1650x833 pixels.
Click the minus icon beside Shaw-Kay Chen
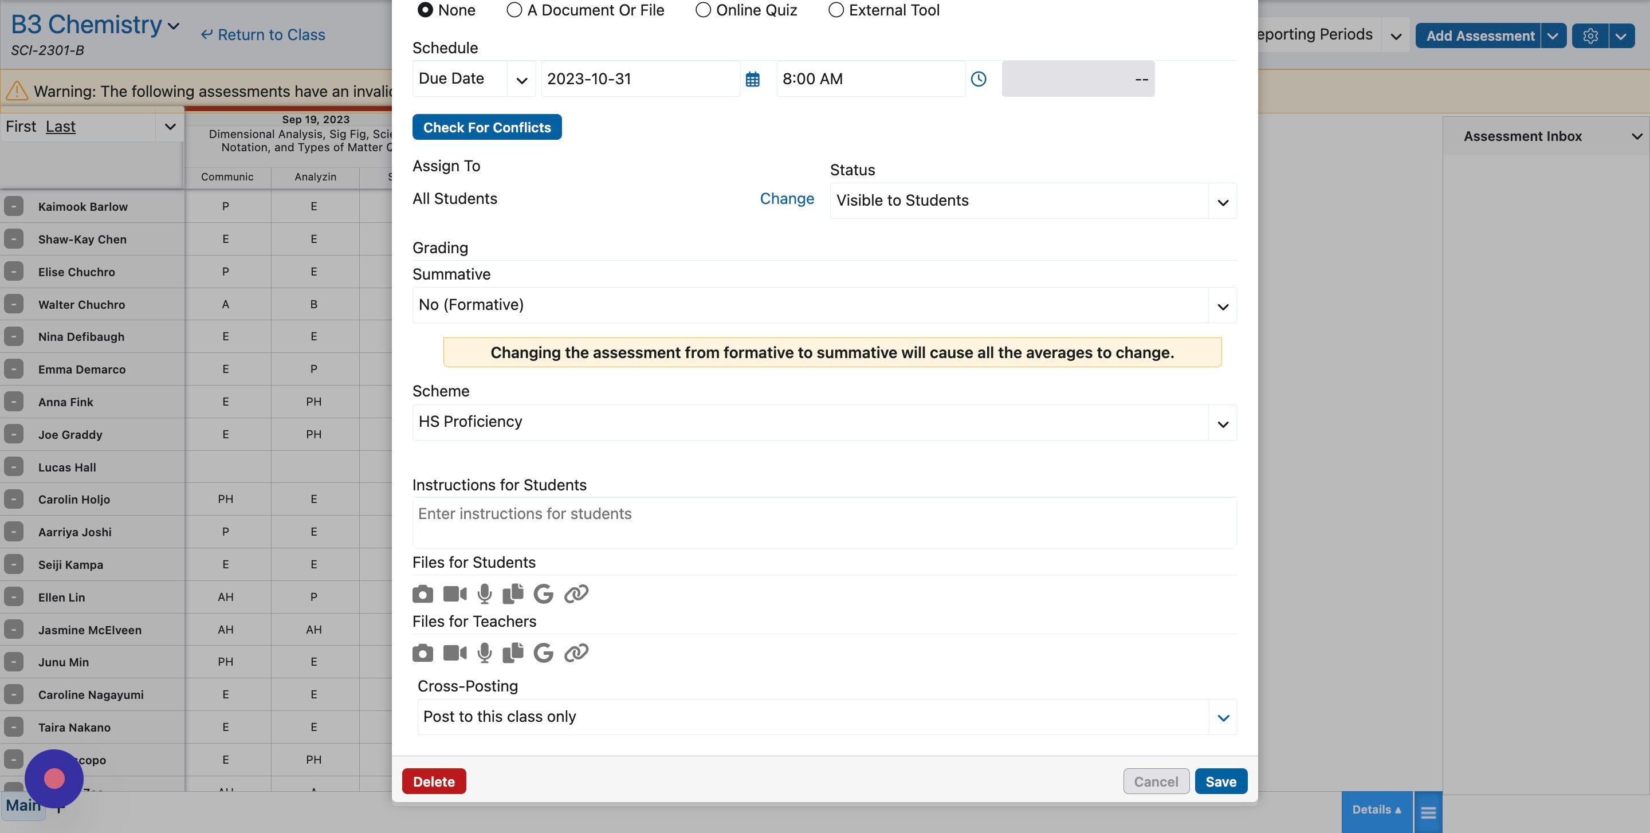click(x=13, y=239)
